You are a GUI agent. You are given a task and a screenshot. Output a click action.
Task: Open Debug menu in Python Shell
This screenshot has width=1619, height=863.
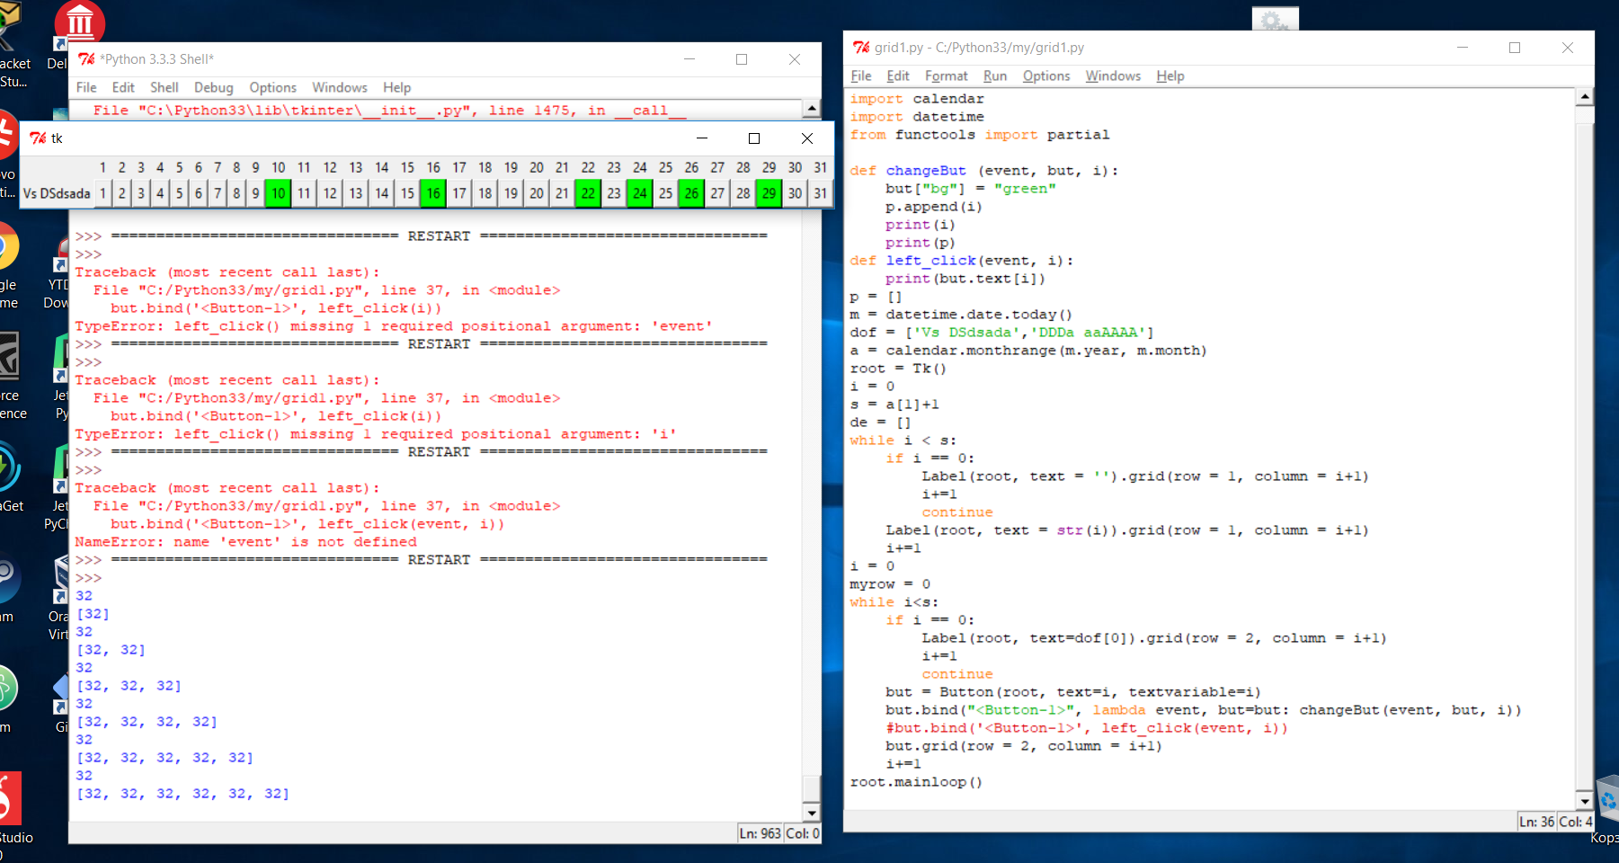(x=214, y=87)
